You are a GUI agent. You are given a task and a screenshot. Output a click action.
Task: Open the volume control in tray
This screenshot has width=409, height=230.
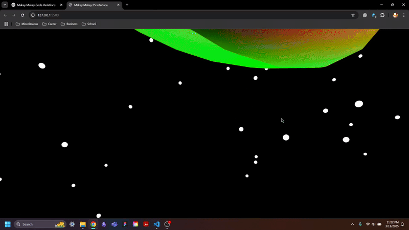(x=373, y=224)
